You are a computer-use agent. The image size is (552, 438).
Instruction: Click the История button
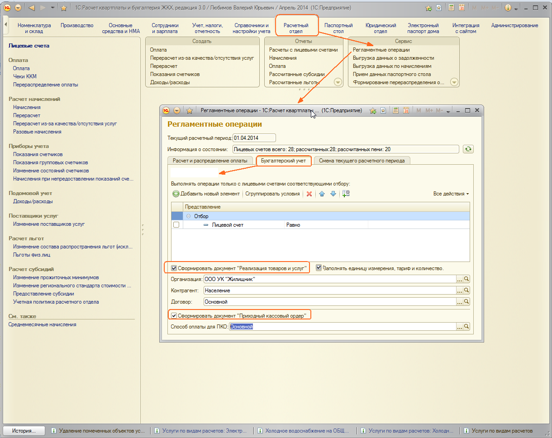[x=24, y=431]
